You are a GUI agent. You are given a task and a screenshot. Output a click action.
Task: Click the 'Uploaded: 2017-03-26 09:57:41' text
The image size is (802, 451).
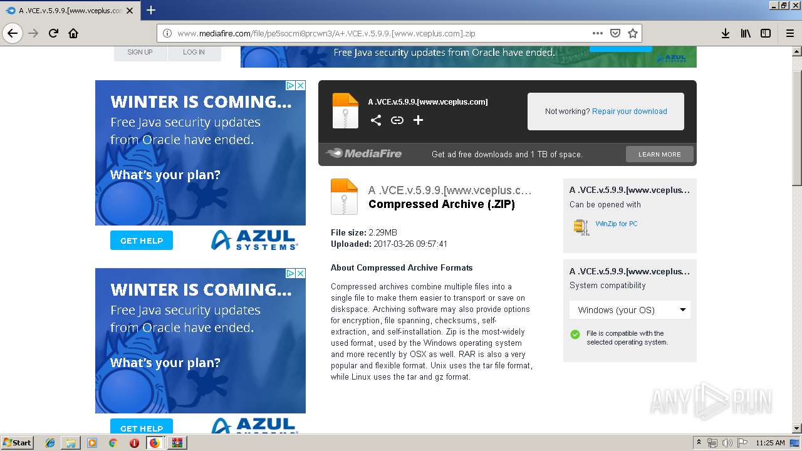pyautogui.click(x=389, y=244)
